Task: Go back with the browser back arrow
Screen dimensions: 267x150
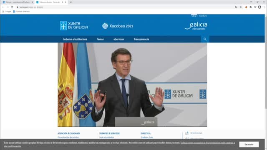Action: coord(3,7)
